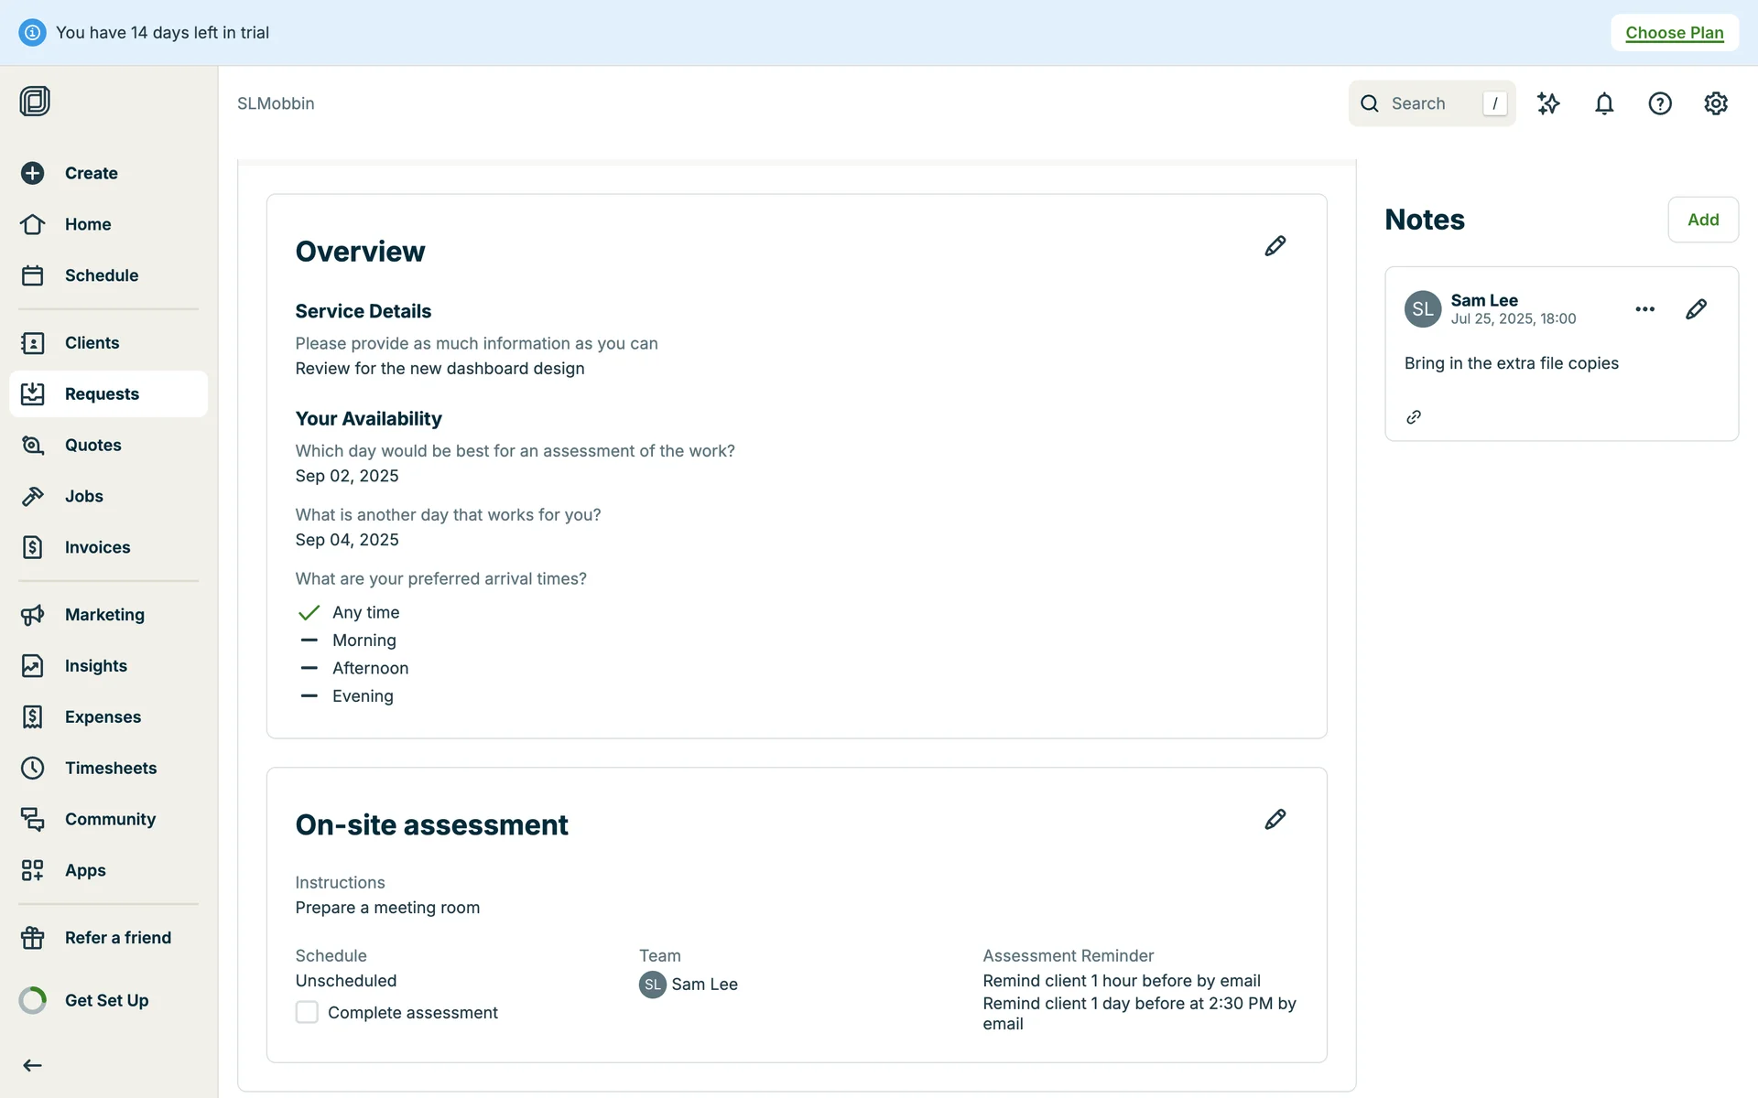
Task: Open the notifications bell
Action: (x=1604, y=103)
